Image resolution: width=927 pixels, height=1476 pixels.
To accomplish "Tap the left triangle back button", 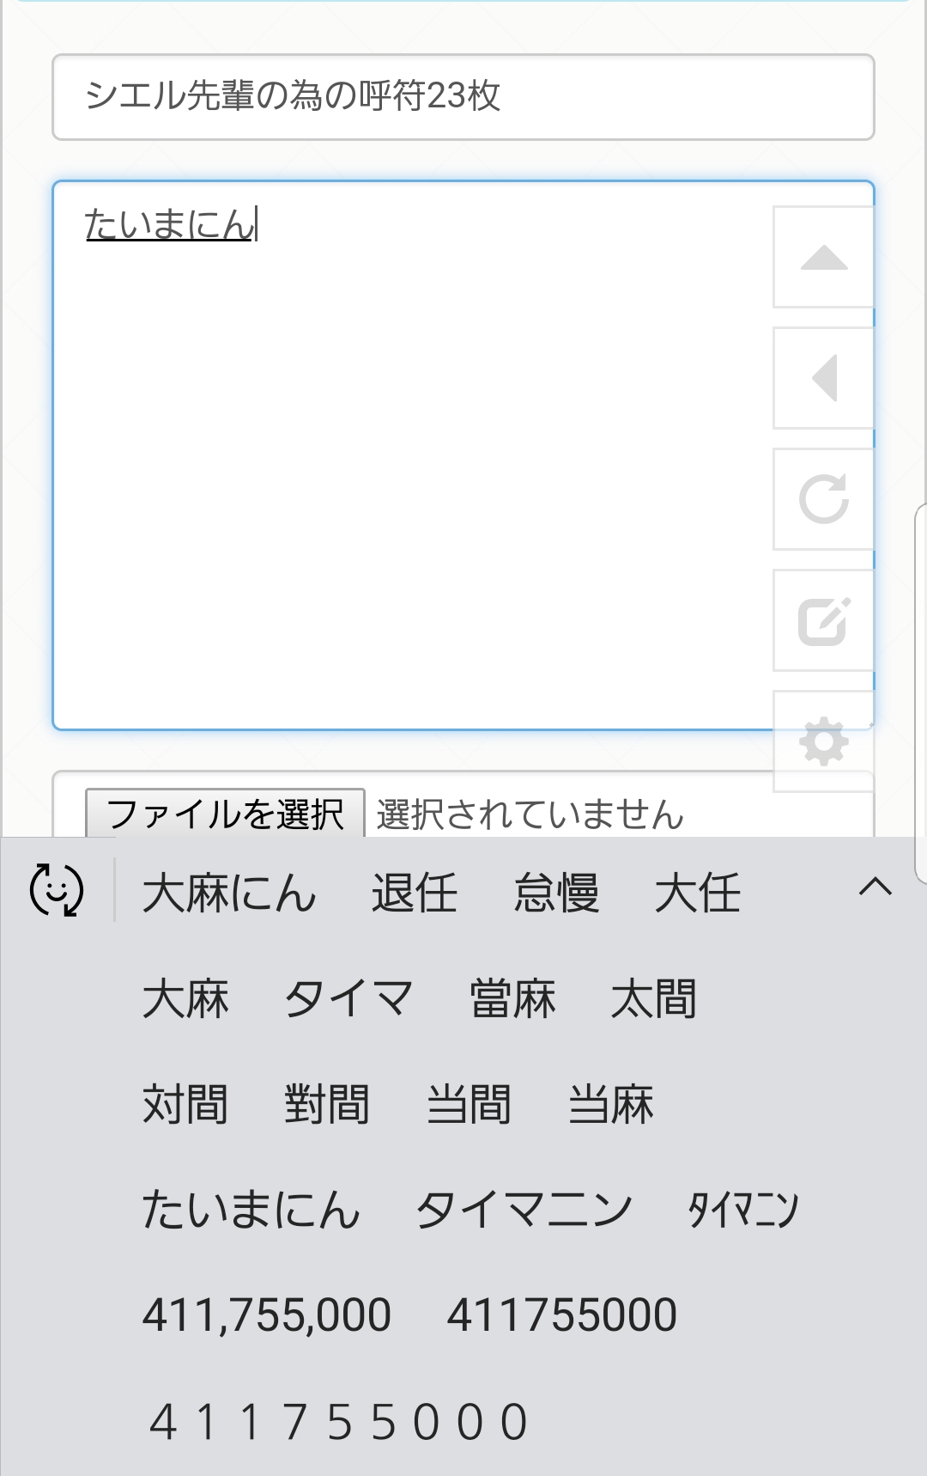I will coord(824,378).
